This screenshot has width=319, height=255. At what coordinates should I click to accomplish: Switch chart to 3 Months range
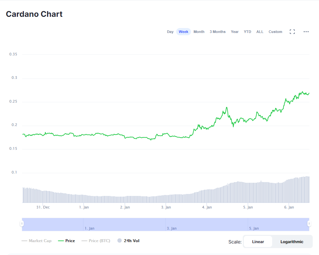click(217, 32)
